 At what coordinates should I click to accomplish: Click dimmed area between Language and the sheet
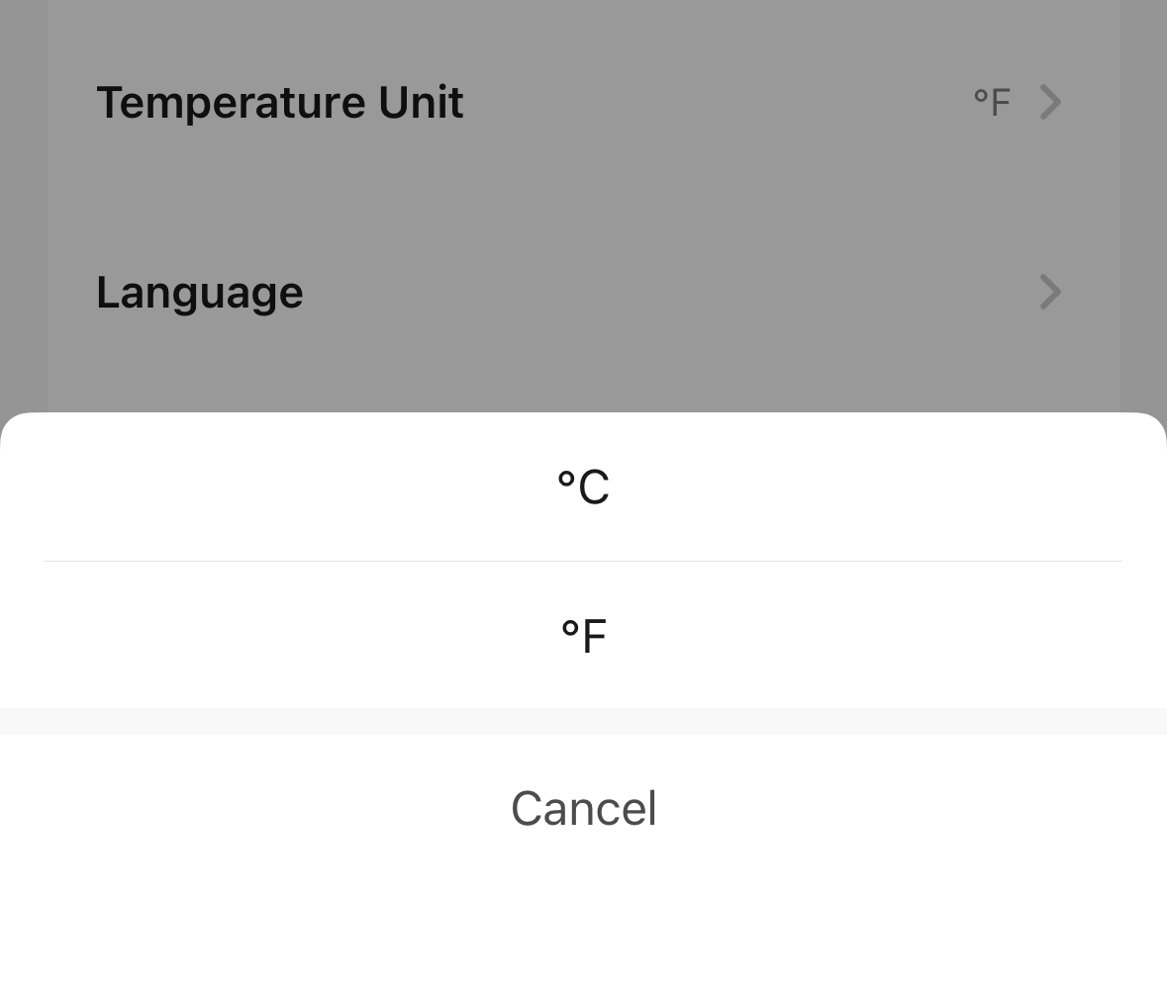point(583,376)
